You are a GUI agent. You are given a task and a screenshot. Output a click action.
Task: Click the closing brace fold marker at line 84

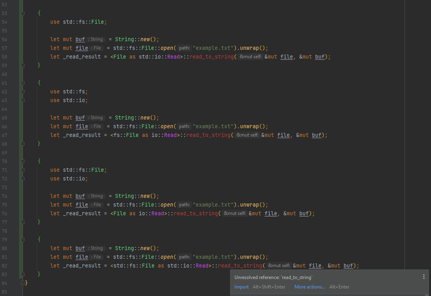(x=23, y=283)
